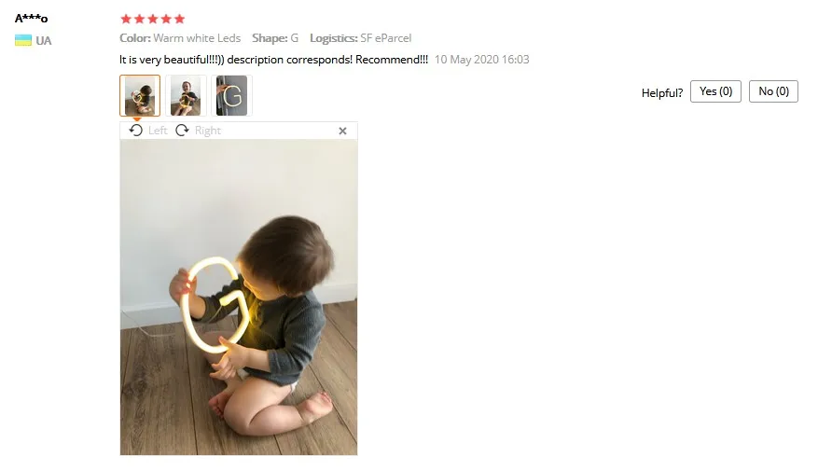The width and height of the screenshot is (818, 471).
Task: Select the first review photo thumbnail
Action: click(x=140, y=95)
